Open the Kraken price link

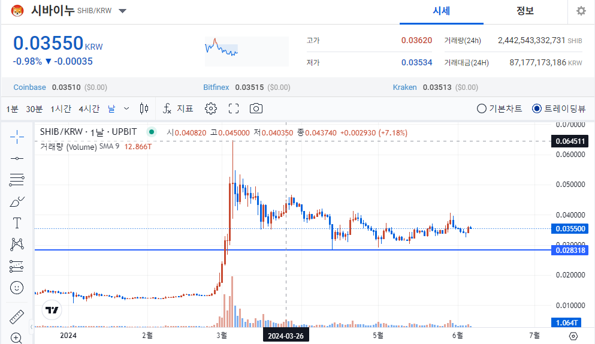pos(404,87)
